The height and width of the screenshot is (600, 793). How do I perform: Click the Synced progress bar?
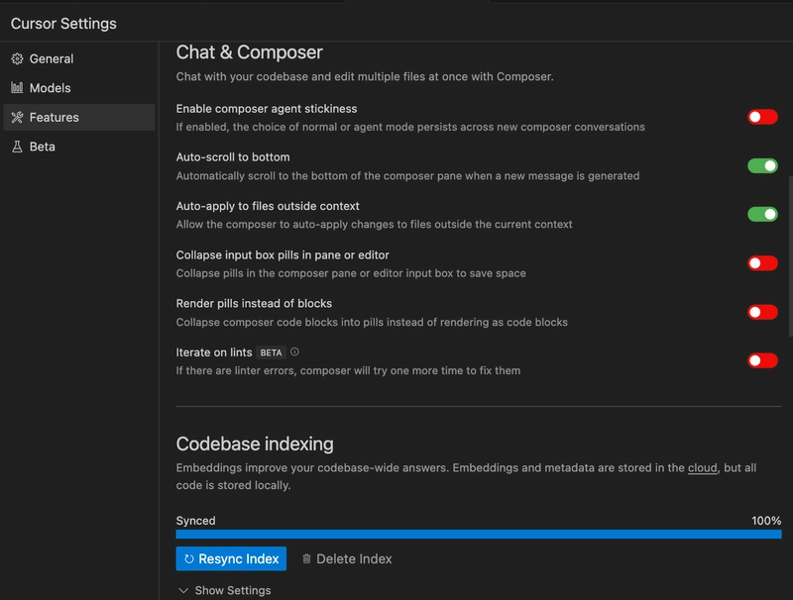(479, 534)
